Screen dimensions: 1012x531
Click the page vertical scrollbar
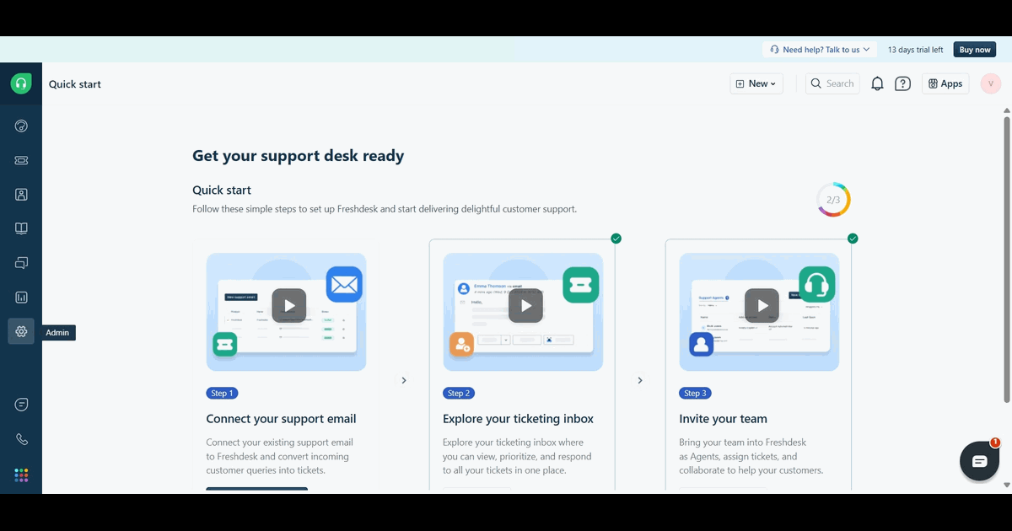(x=1006, y=260)
